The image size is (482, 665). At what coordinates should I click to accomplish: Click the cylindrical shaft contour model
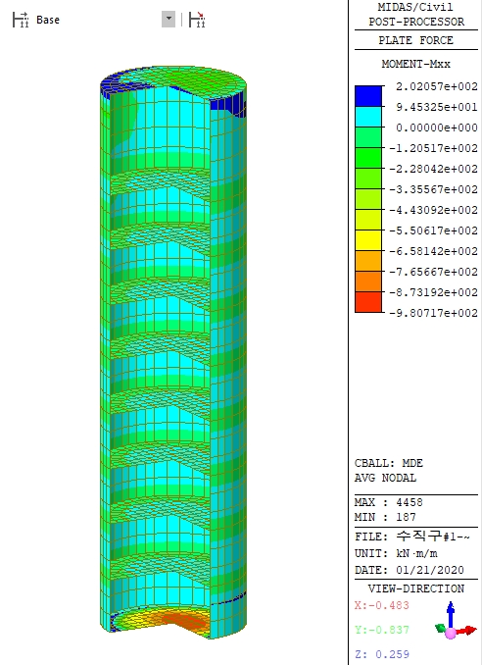tap(173, 352)
